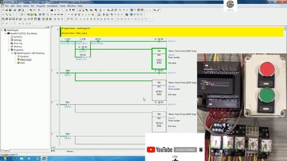Open the File menu
This screenshot has height=161, width=287.
tap(7, 6)
